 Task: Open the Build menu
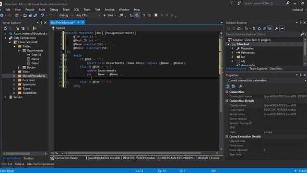pyautogui.click(x=42, y=10)
